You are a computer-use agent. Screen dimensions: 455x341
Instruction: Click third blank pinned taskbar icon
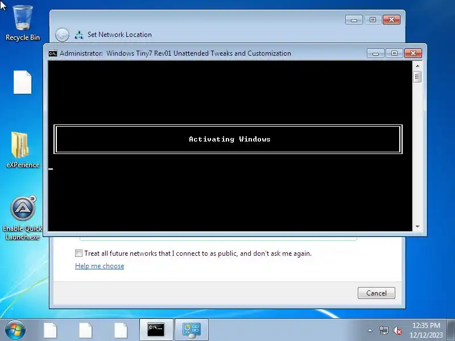[121, 330]
